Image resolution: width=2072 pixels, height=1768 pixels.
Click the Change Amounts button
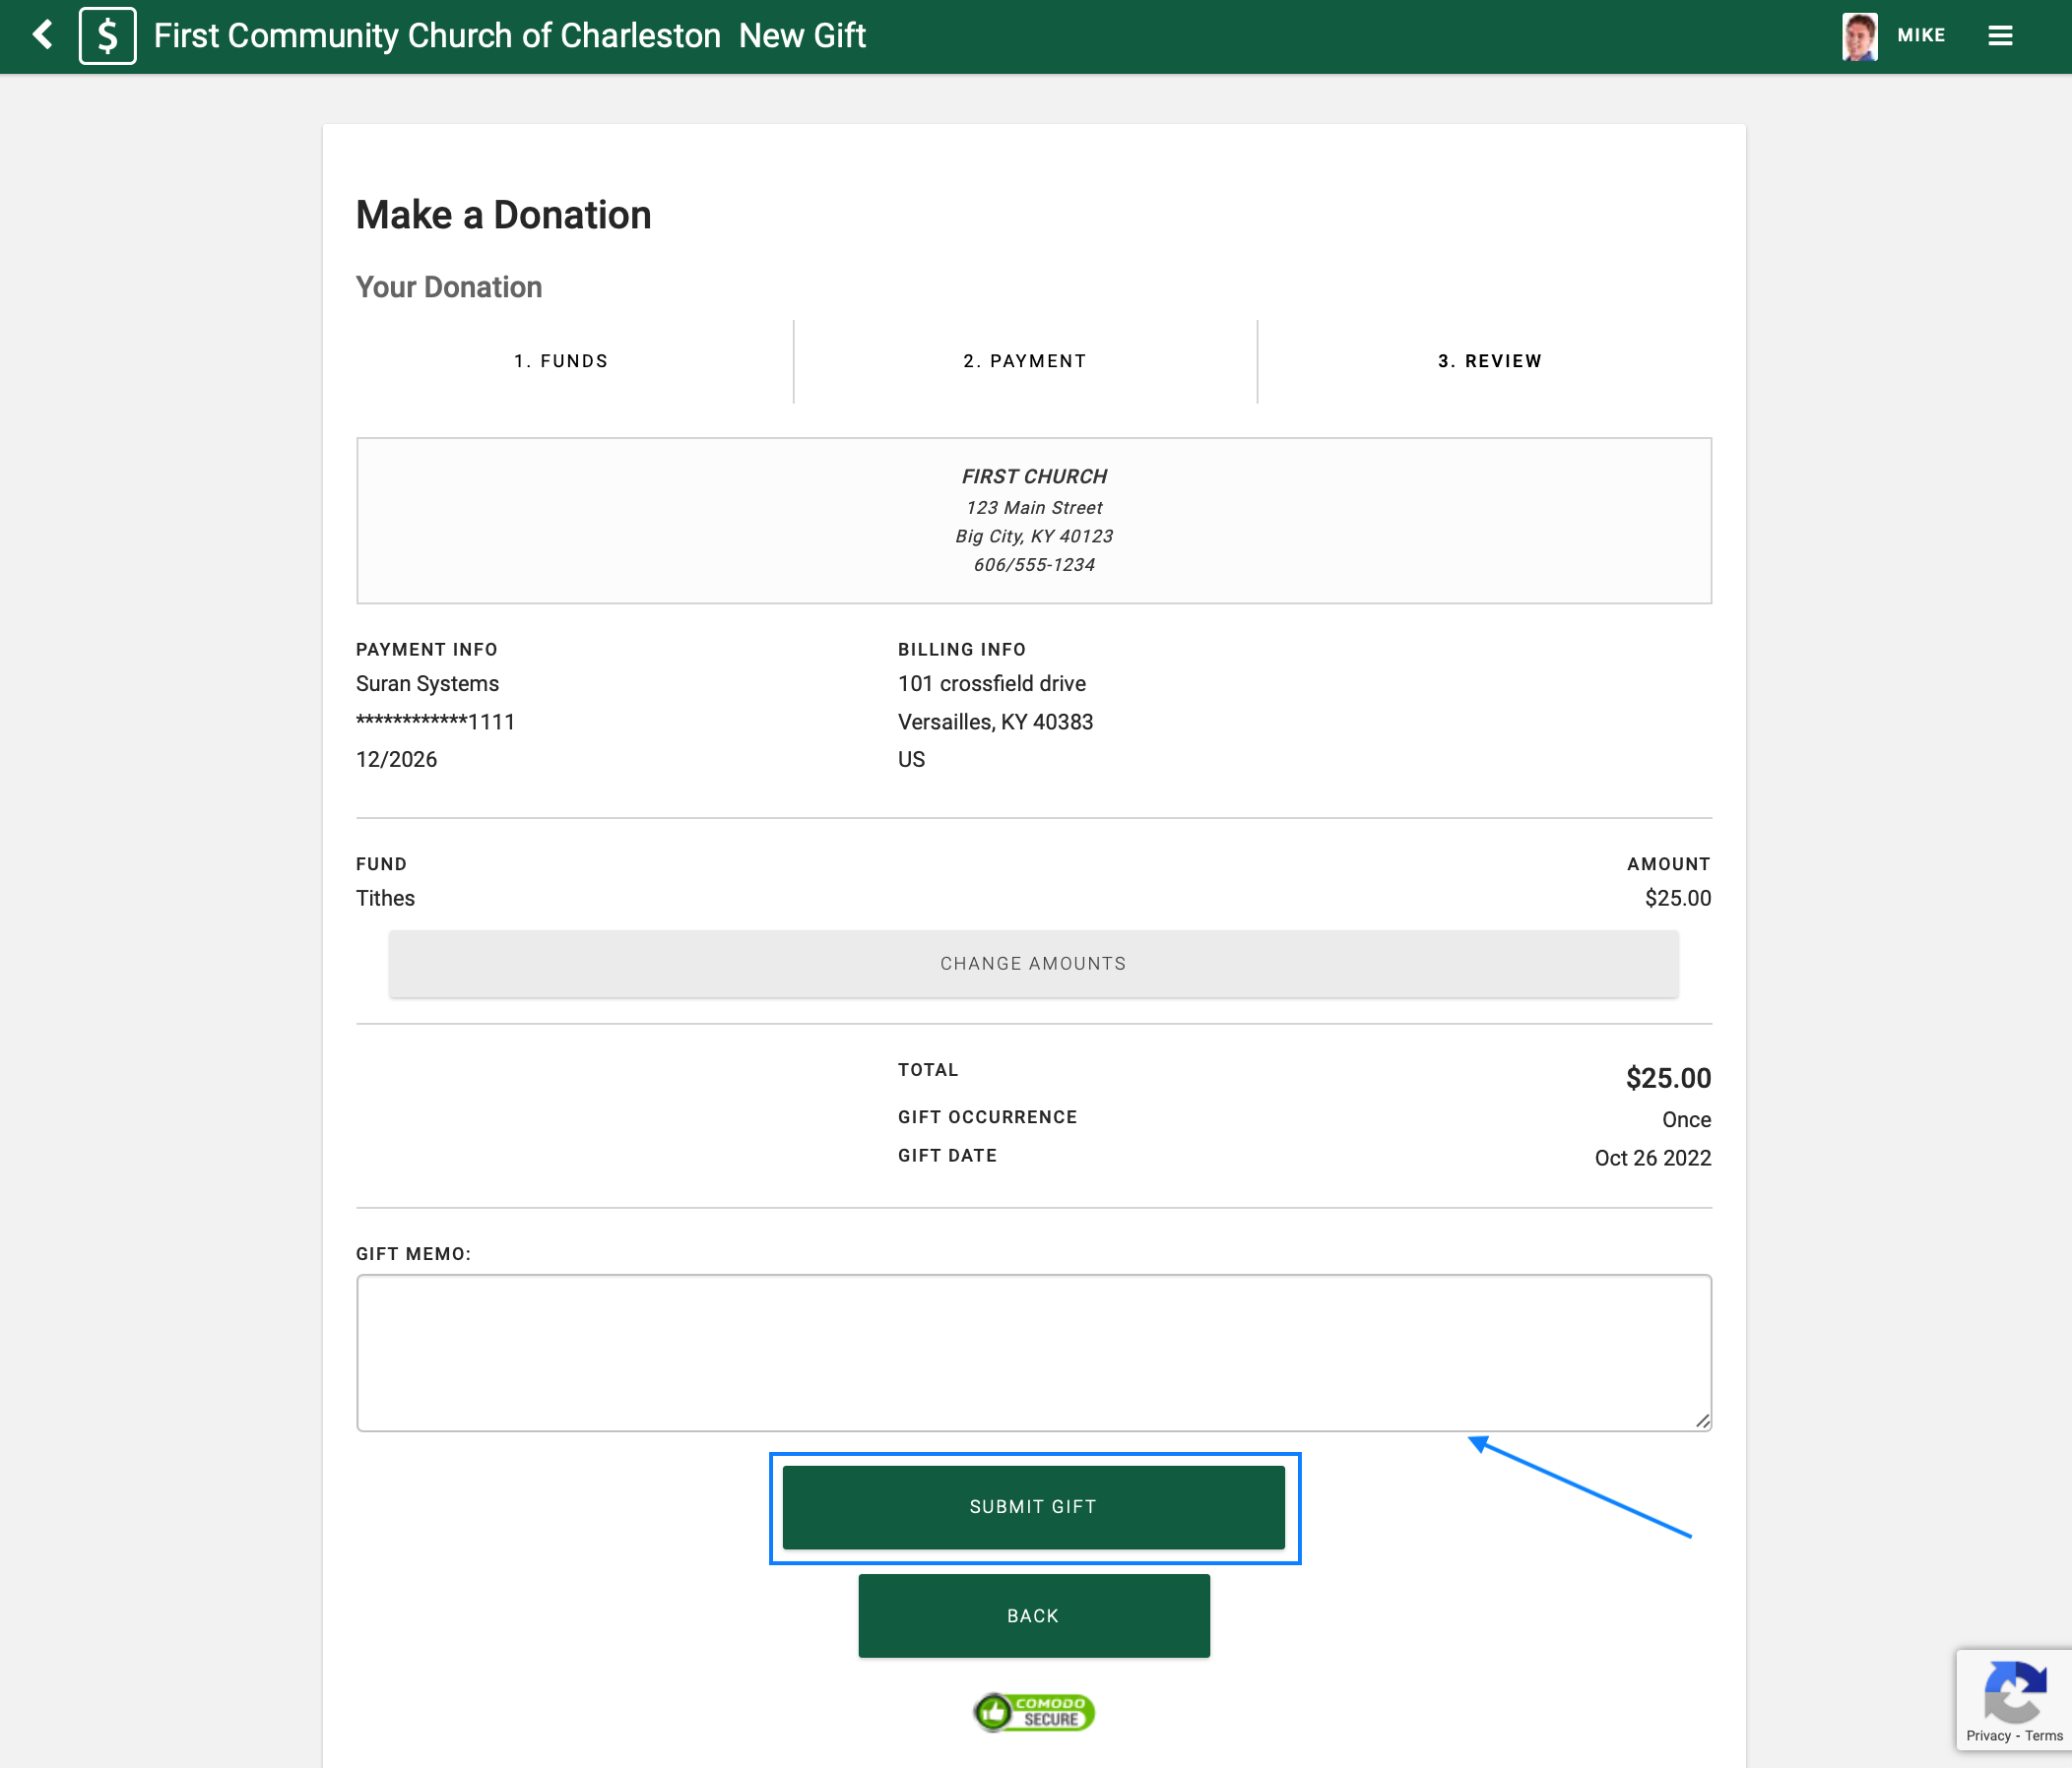click(x=1033, y=964)
